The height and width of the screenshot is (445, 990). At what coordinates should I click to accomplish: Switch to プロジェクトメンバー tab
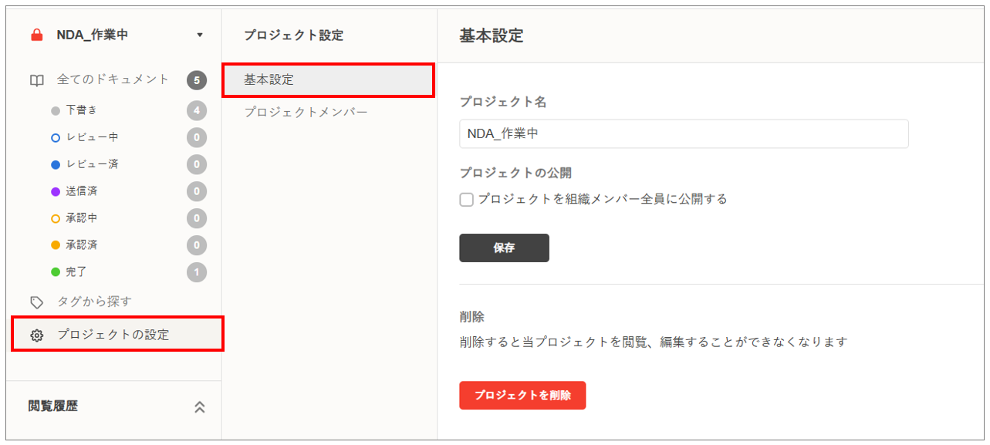pyautogui.click(x=306, y=113)
